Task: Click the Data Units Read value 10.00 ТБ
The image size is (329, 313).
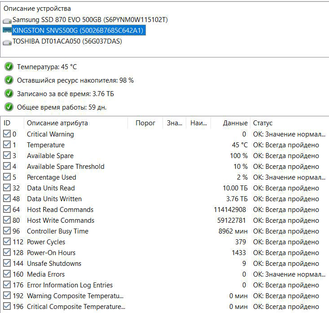Action: pyautogui.click(x=235, y=188)
